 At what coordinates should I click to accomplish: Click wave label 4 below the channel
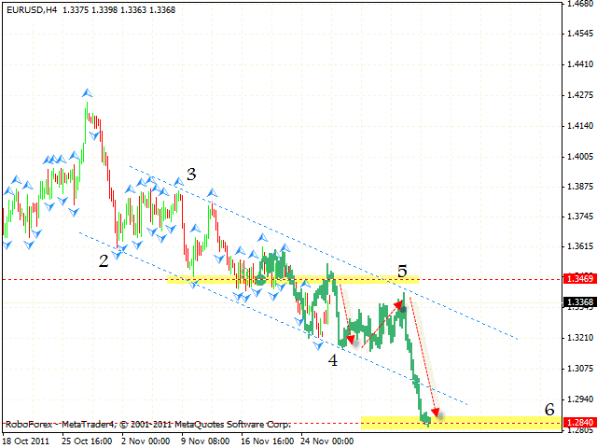pyautogui.click(x=332, y=359)
